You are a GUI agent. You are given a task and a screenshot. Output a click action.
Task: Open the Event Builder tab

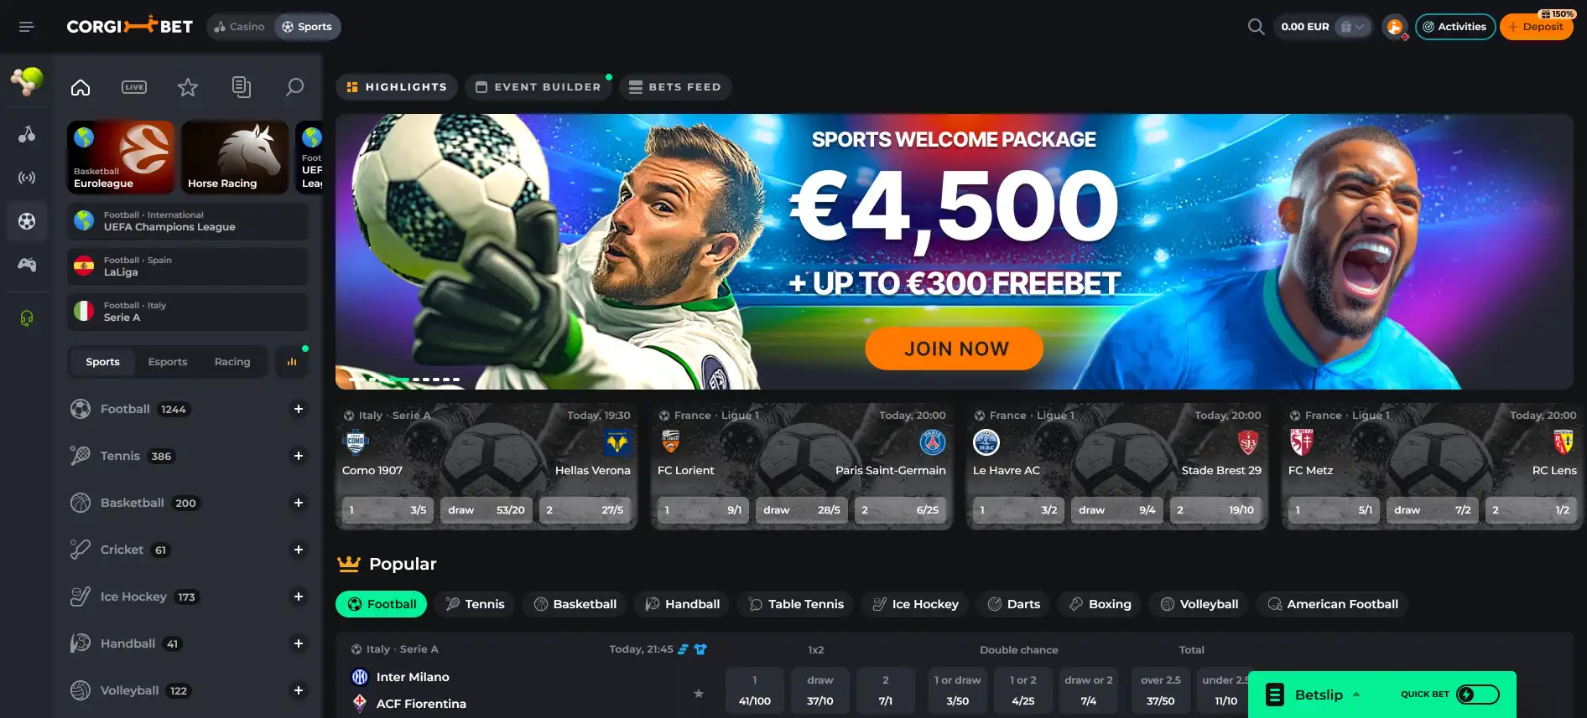pyautogui.click(x=539, y=87)
